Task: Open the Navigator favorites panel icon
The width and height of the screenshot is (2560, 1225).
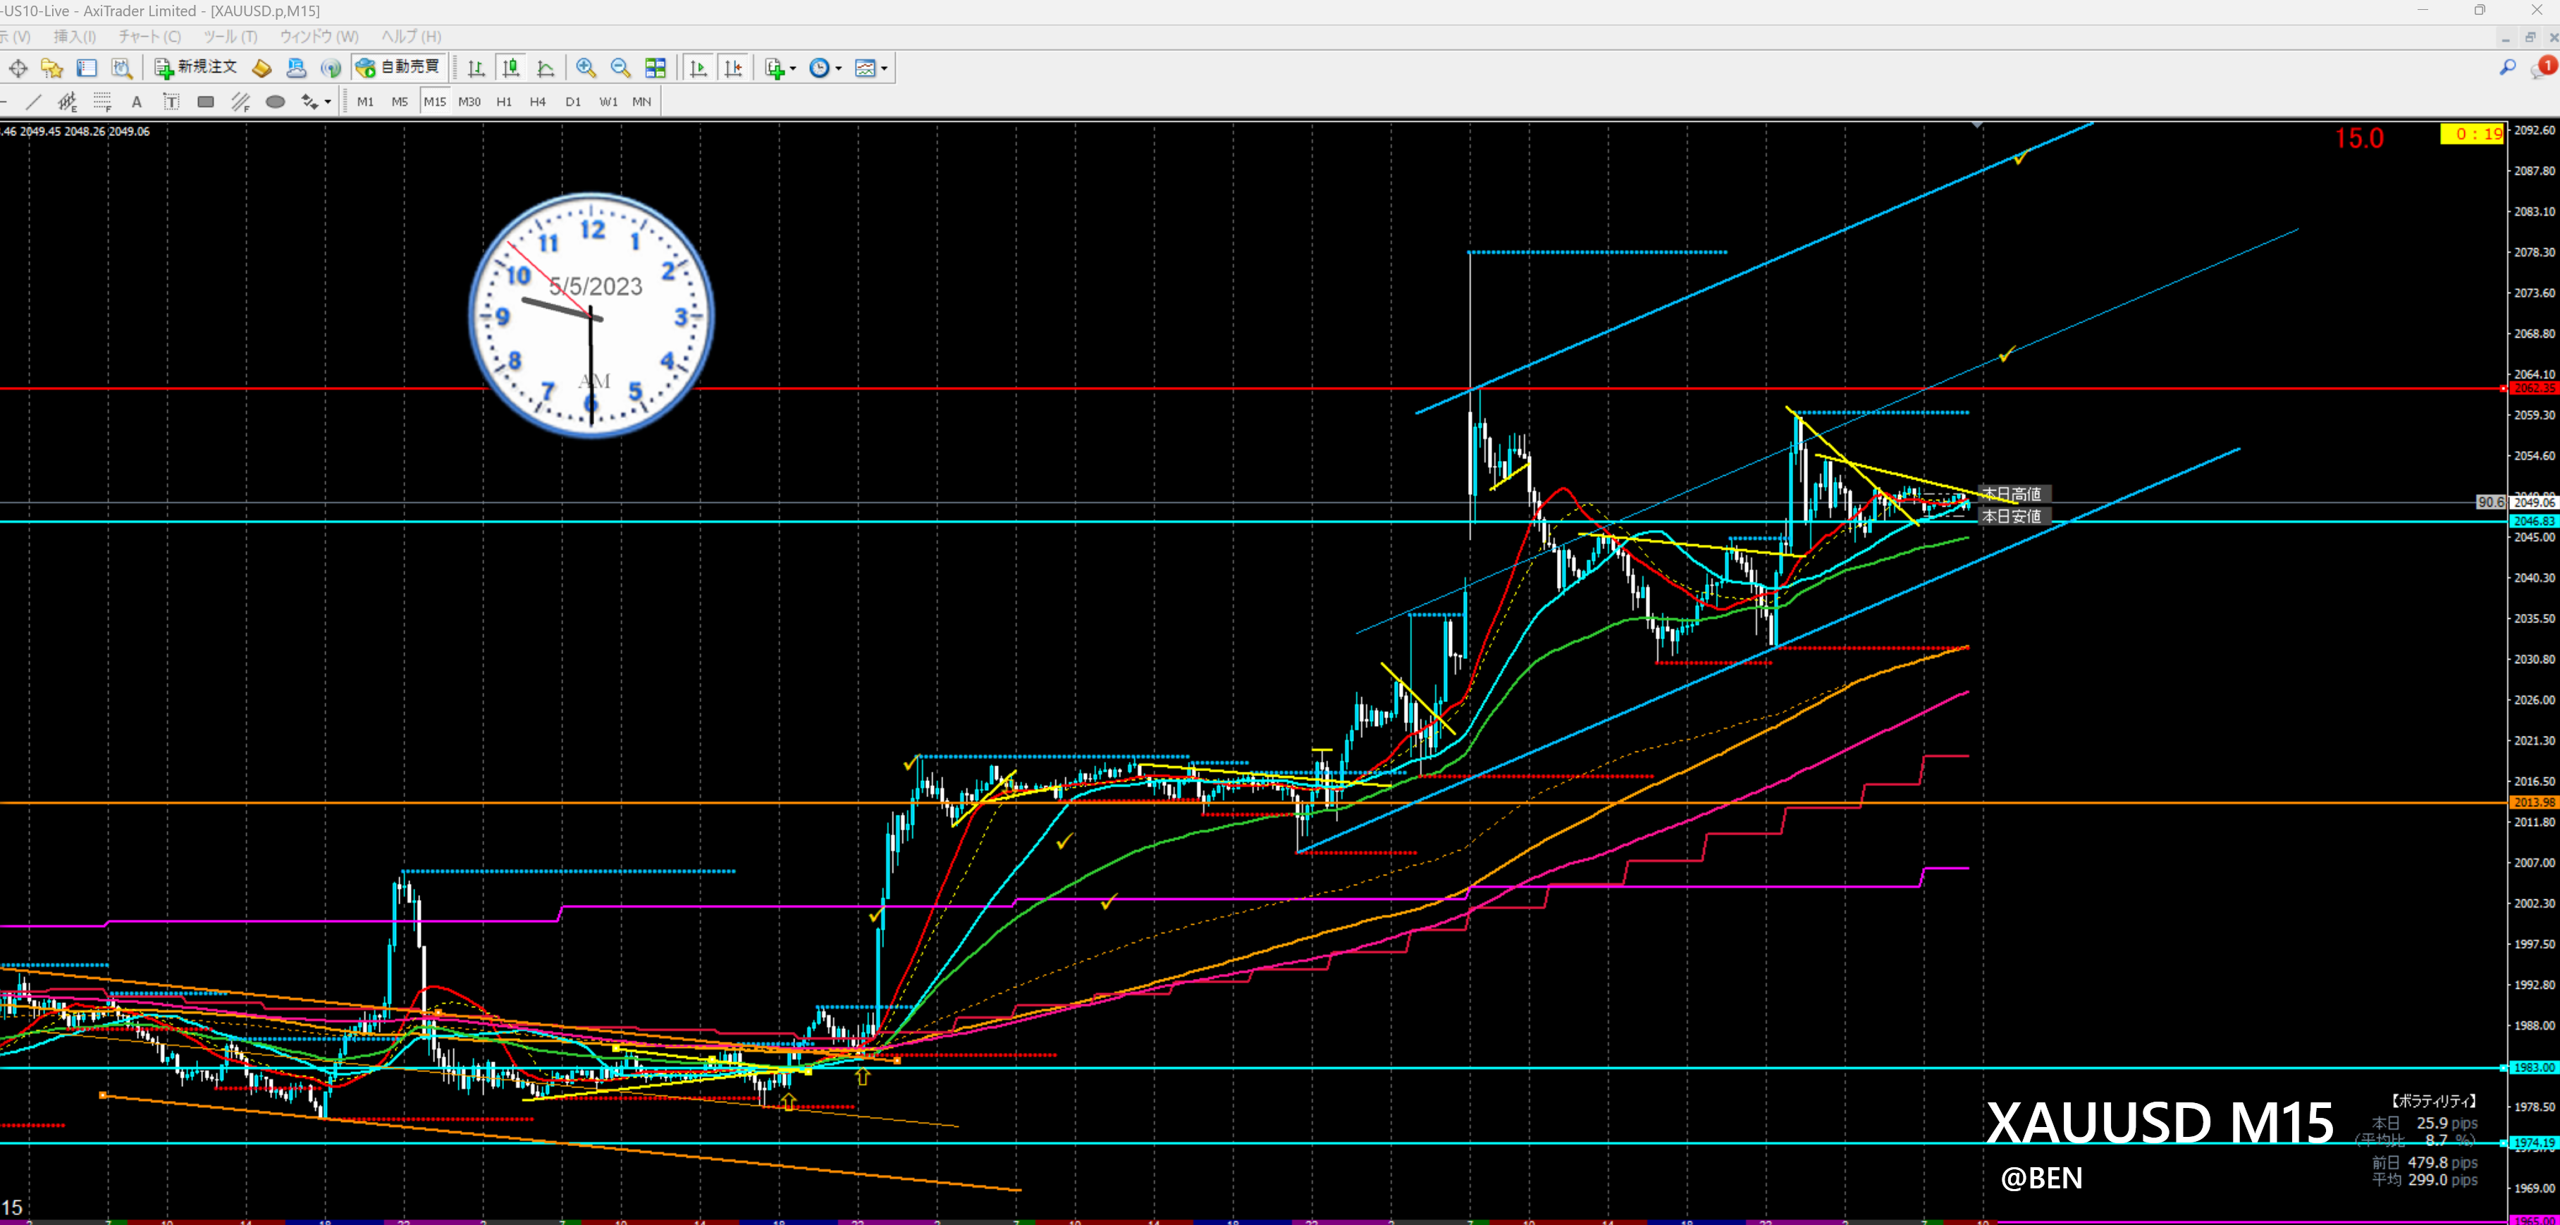Action: [51, 68]
